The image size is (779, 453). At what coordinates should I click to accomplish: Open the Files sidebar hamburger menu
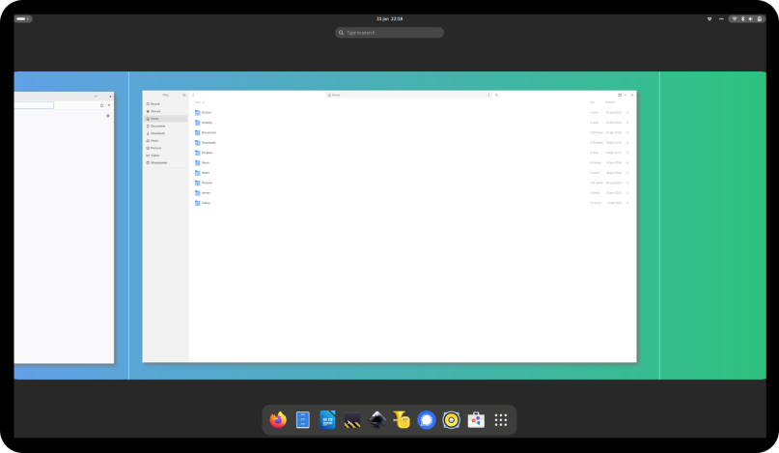[x=183, y=95]
